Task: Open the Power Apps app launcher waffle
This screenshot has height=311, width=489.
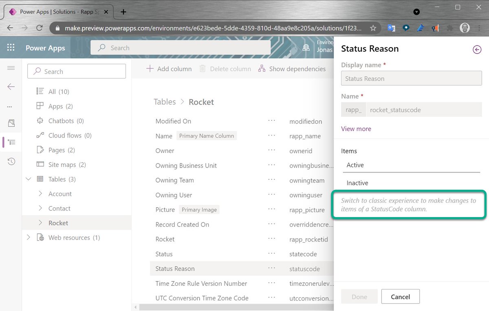Action: [11, 48]
